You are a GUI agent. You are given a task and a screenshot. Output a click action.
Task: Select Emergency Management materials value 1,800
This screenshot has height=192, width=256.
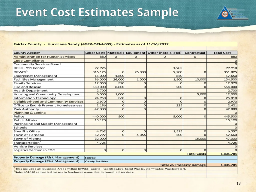[x=120, y=76]
